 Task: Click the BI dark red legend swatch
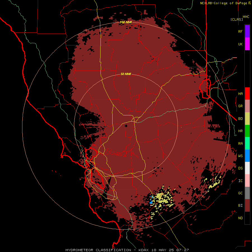point(247,206)
